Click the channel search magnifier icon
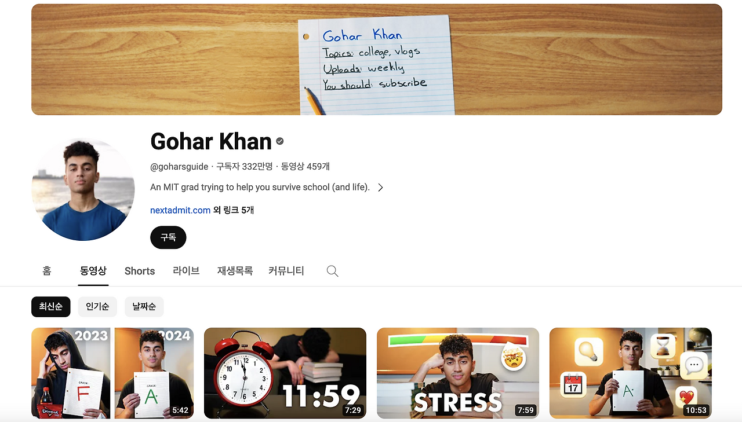742x422 pixels. click(x=332, y=271)
